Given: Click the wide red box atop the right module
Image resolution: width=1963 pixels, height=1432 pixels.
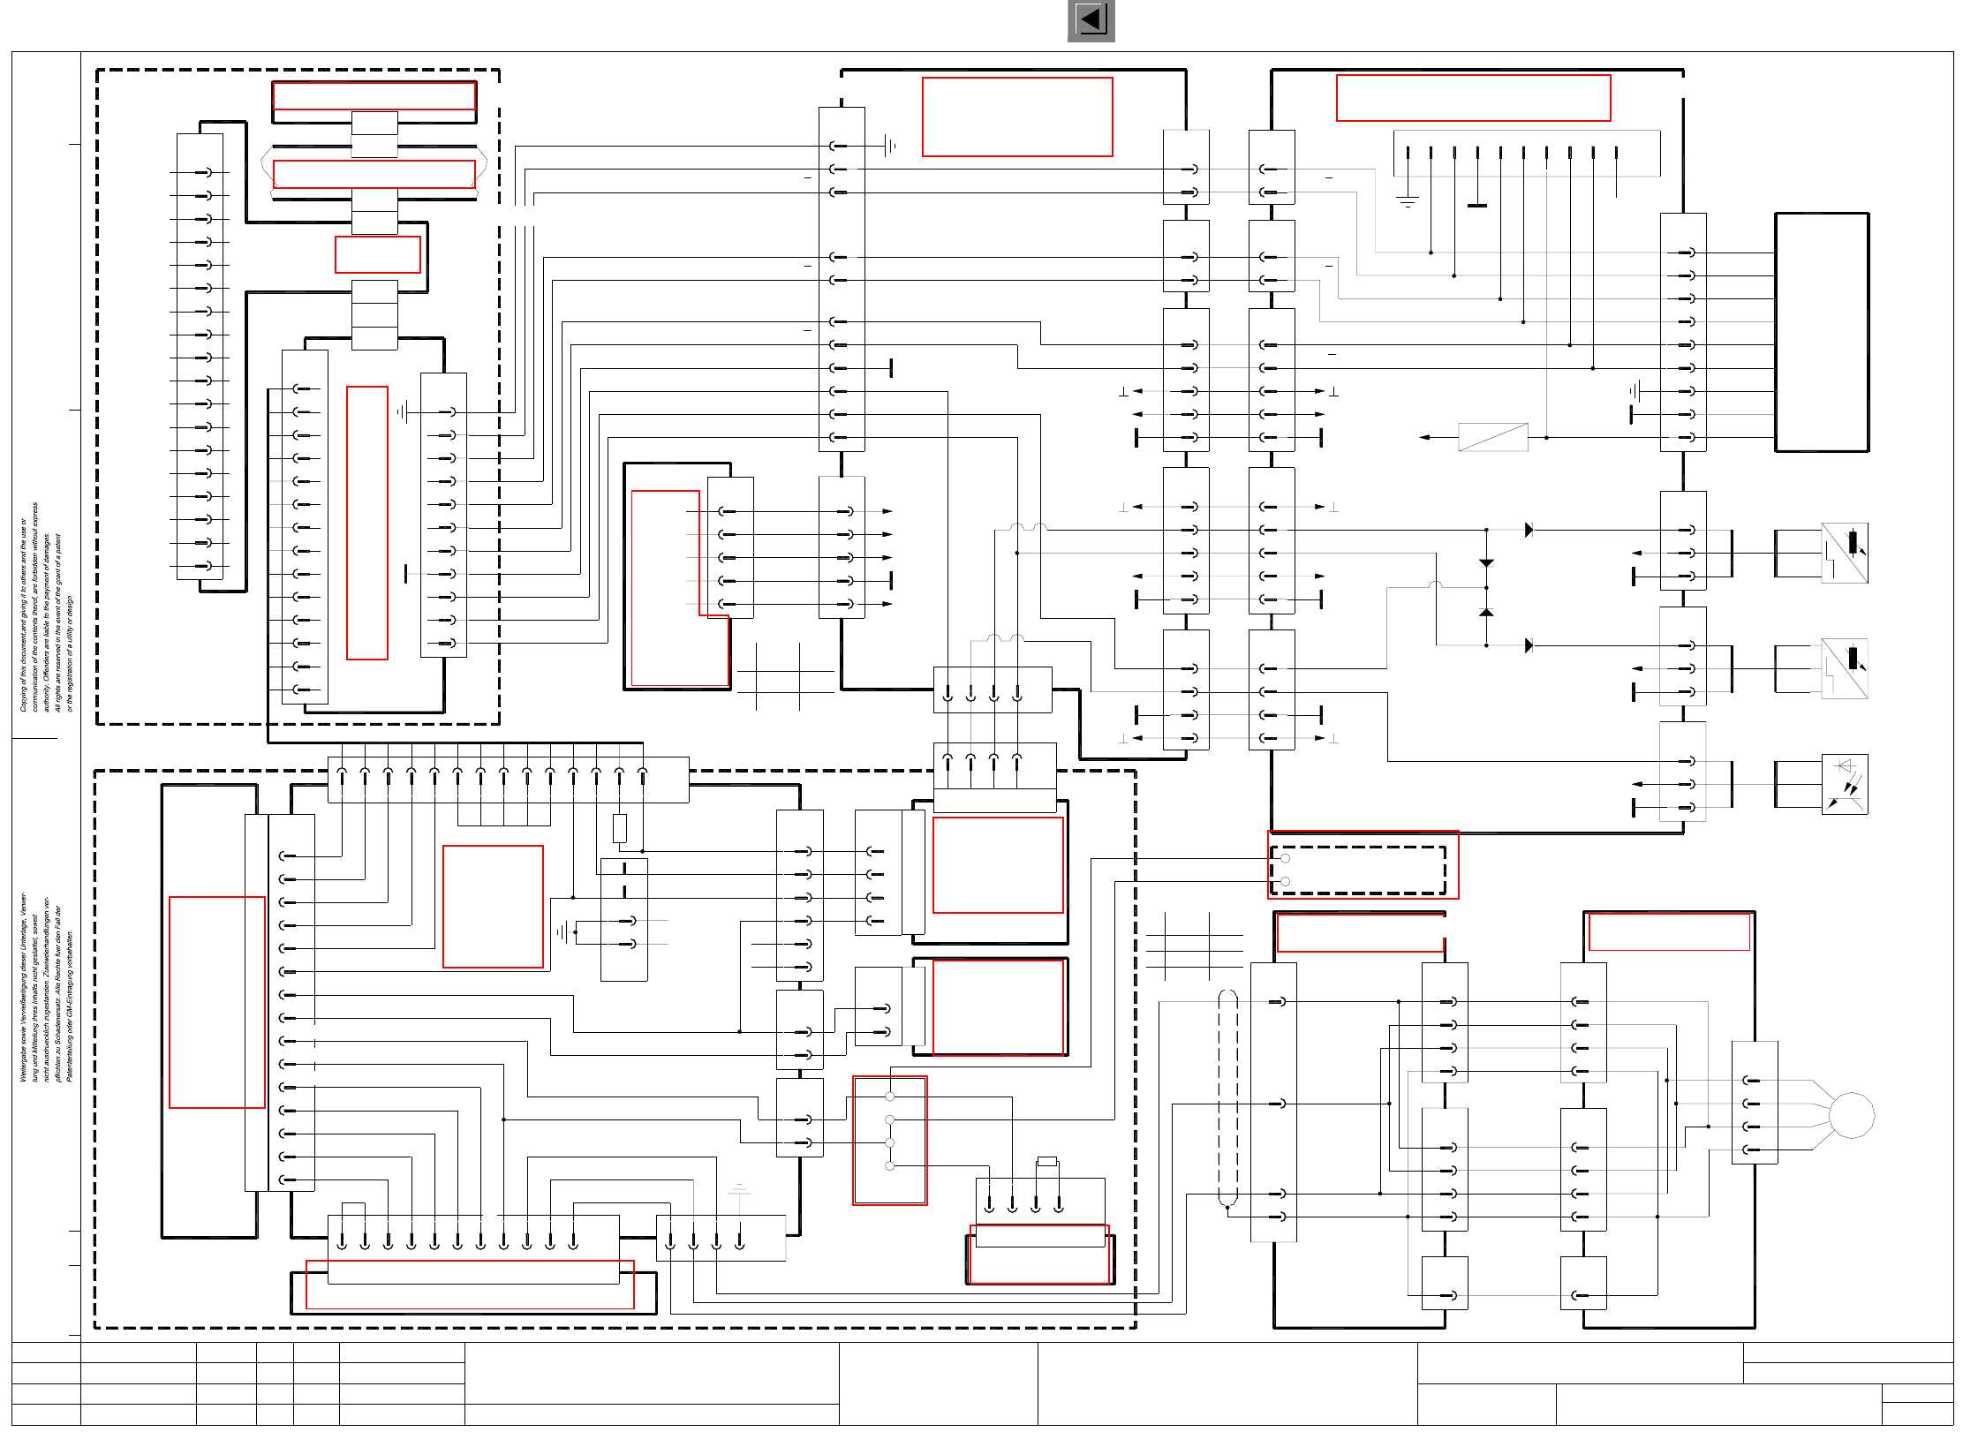Looking at the screenshot, I should tap(1473, 97).
